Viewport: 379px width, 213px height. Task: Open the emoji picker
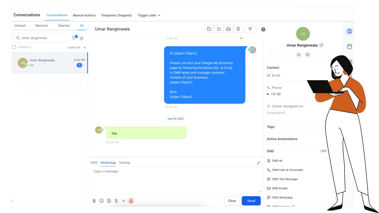click(x=101, y=201)
